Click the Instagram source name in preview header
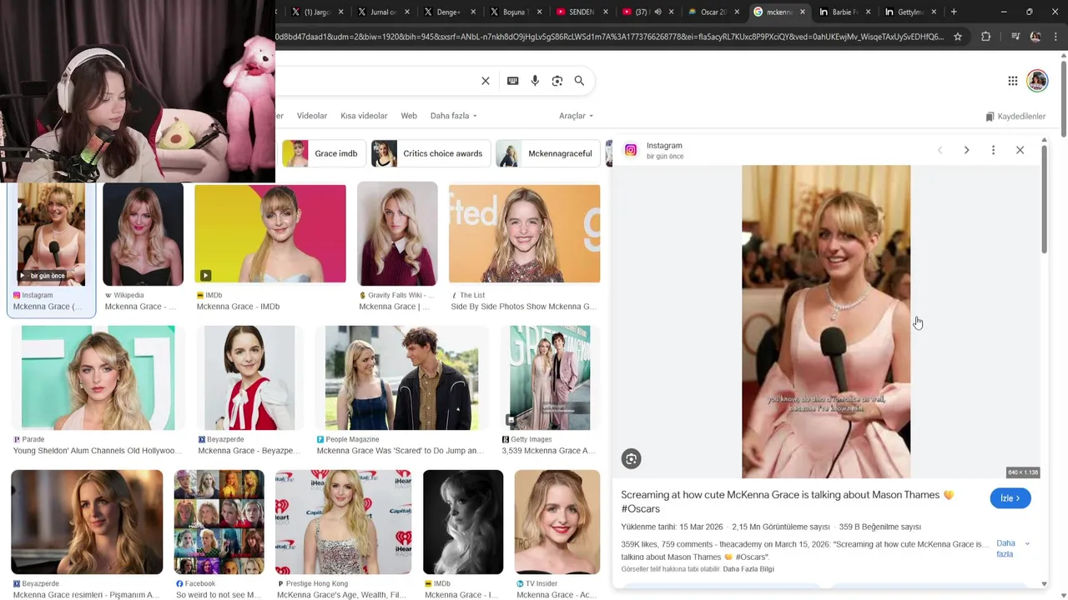1068x600 pixels. (x=664, y=146)
